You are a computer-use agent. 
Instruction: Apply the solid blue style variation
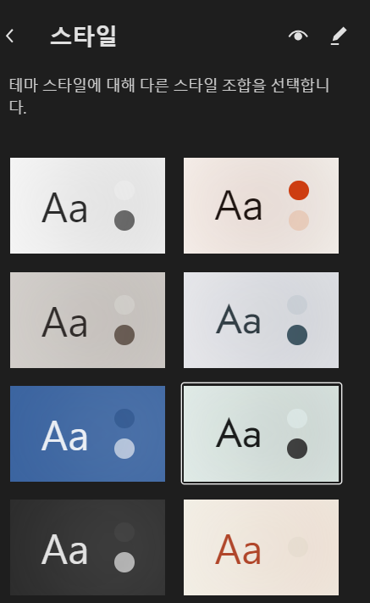87,433
